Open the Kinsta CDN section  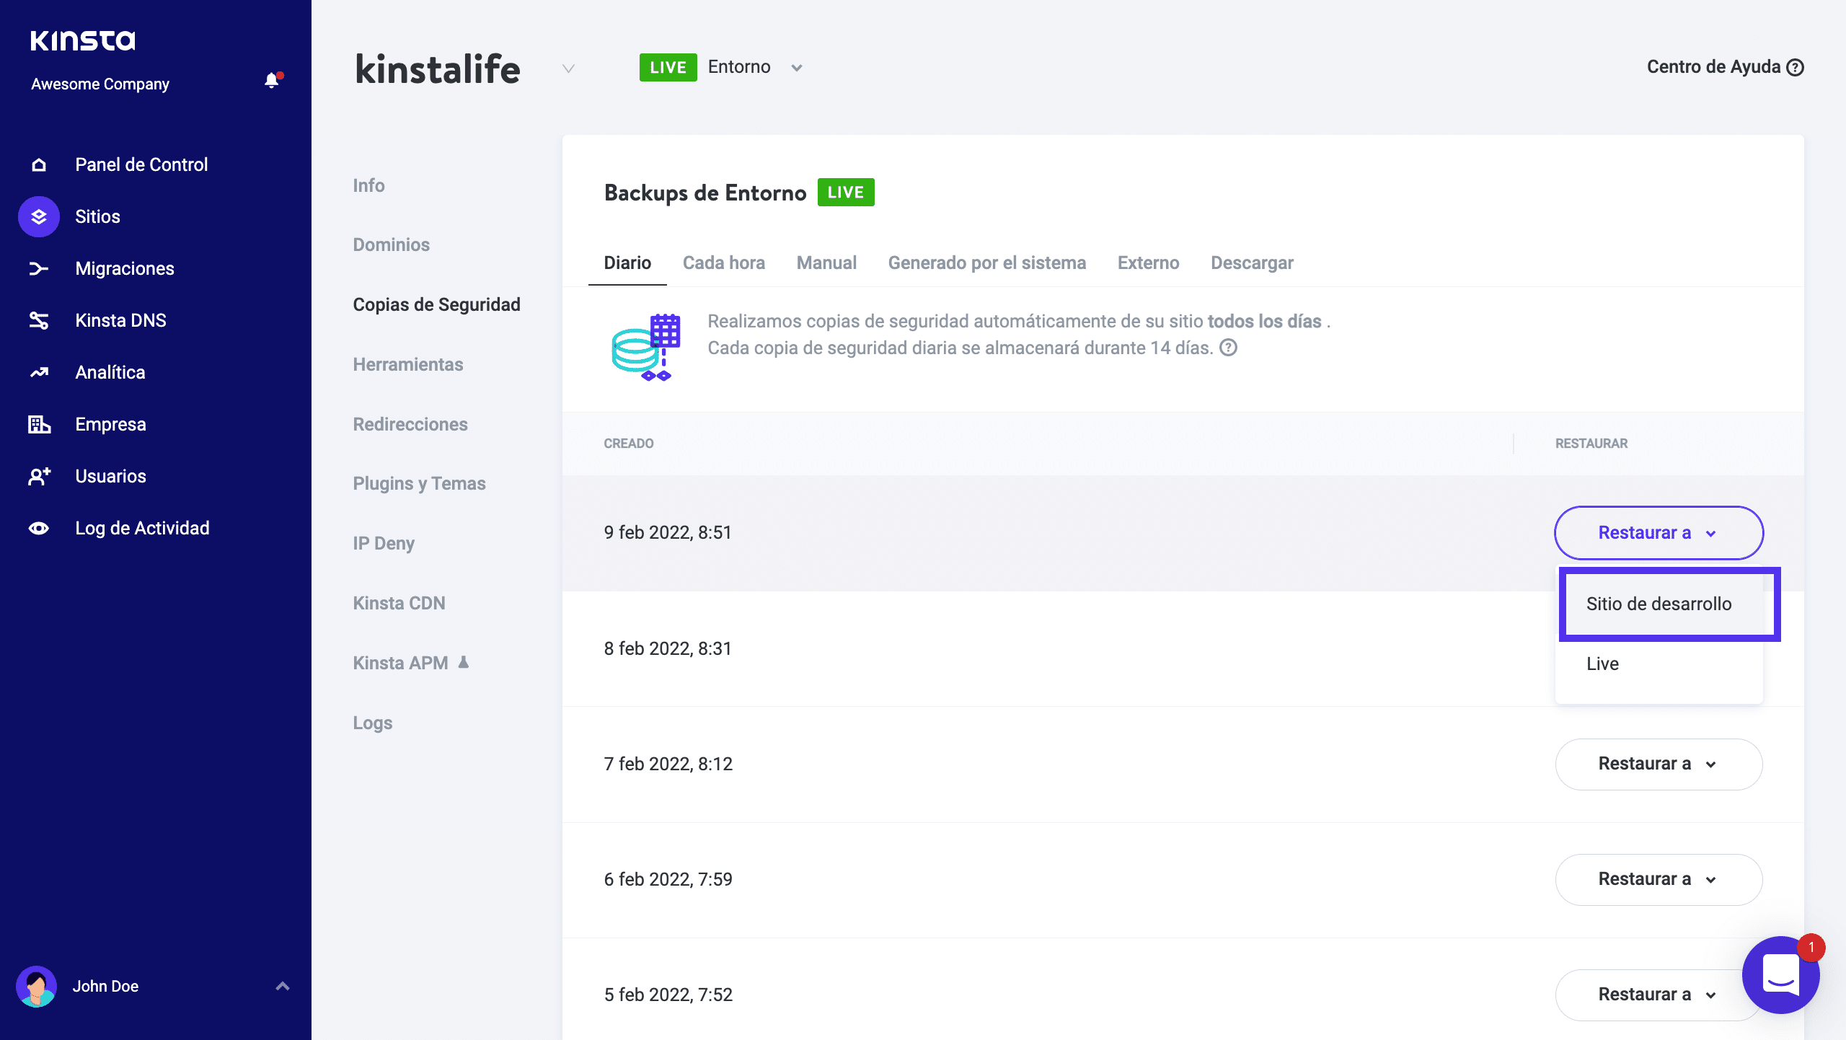pyautogui.click(x=399, y=603)
